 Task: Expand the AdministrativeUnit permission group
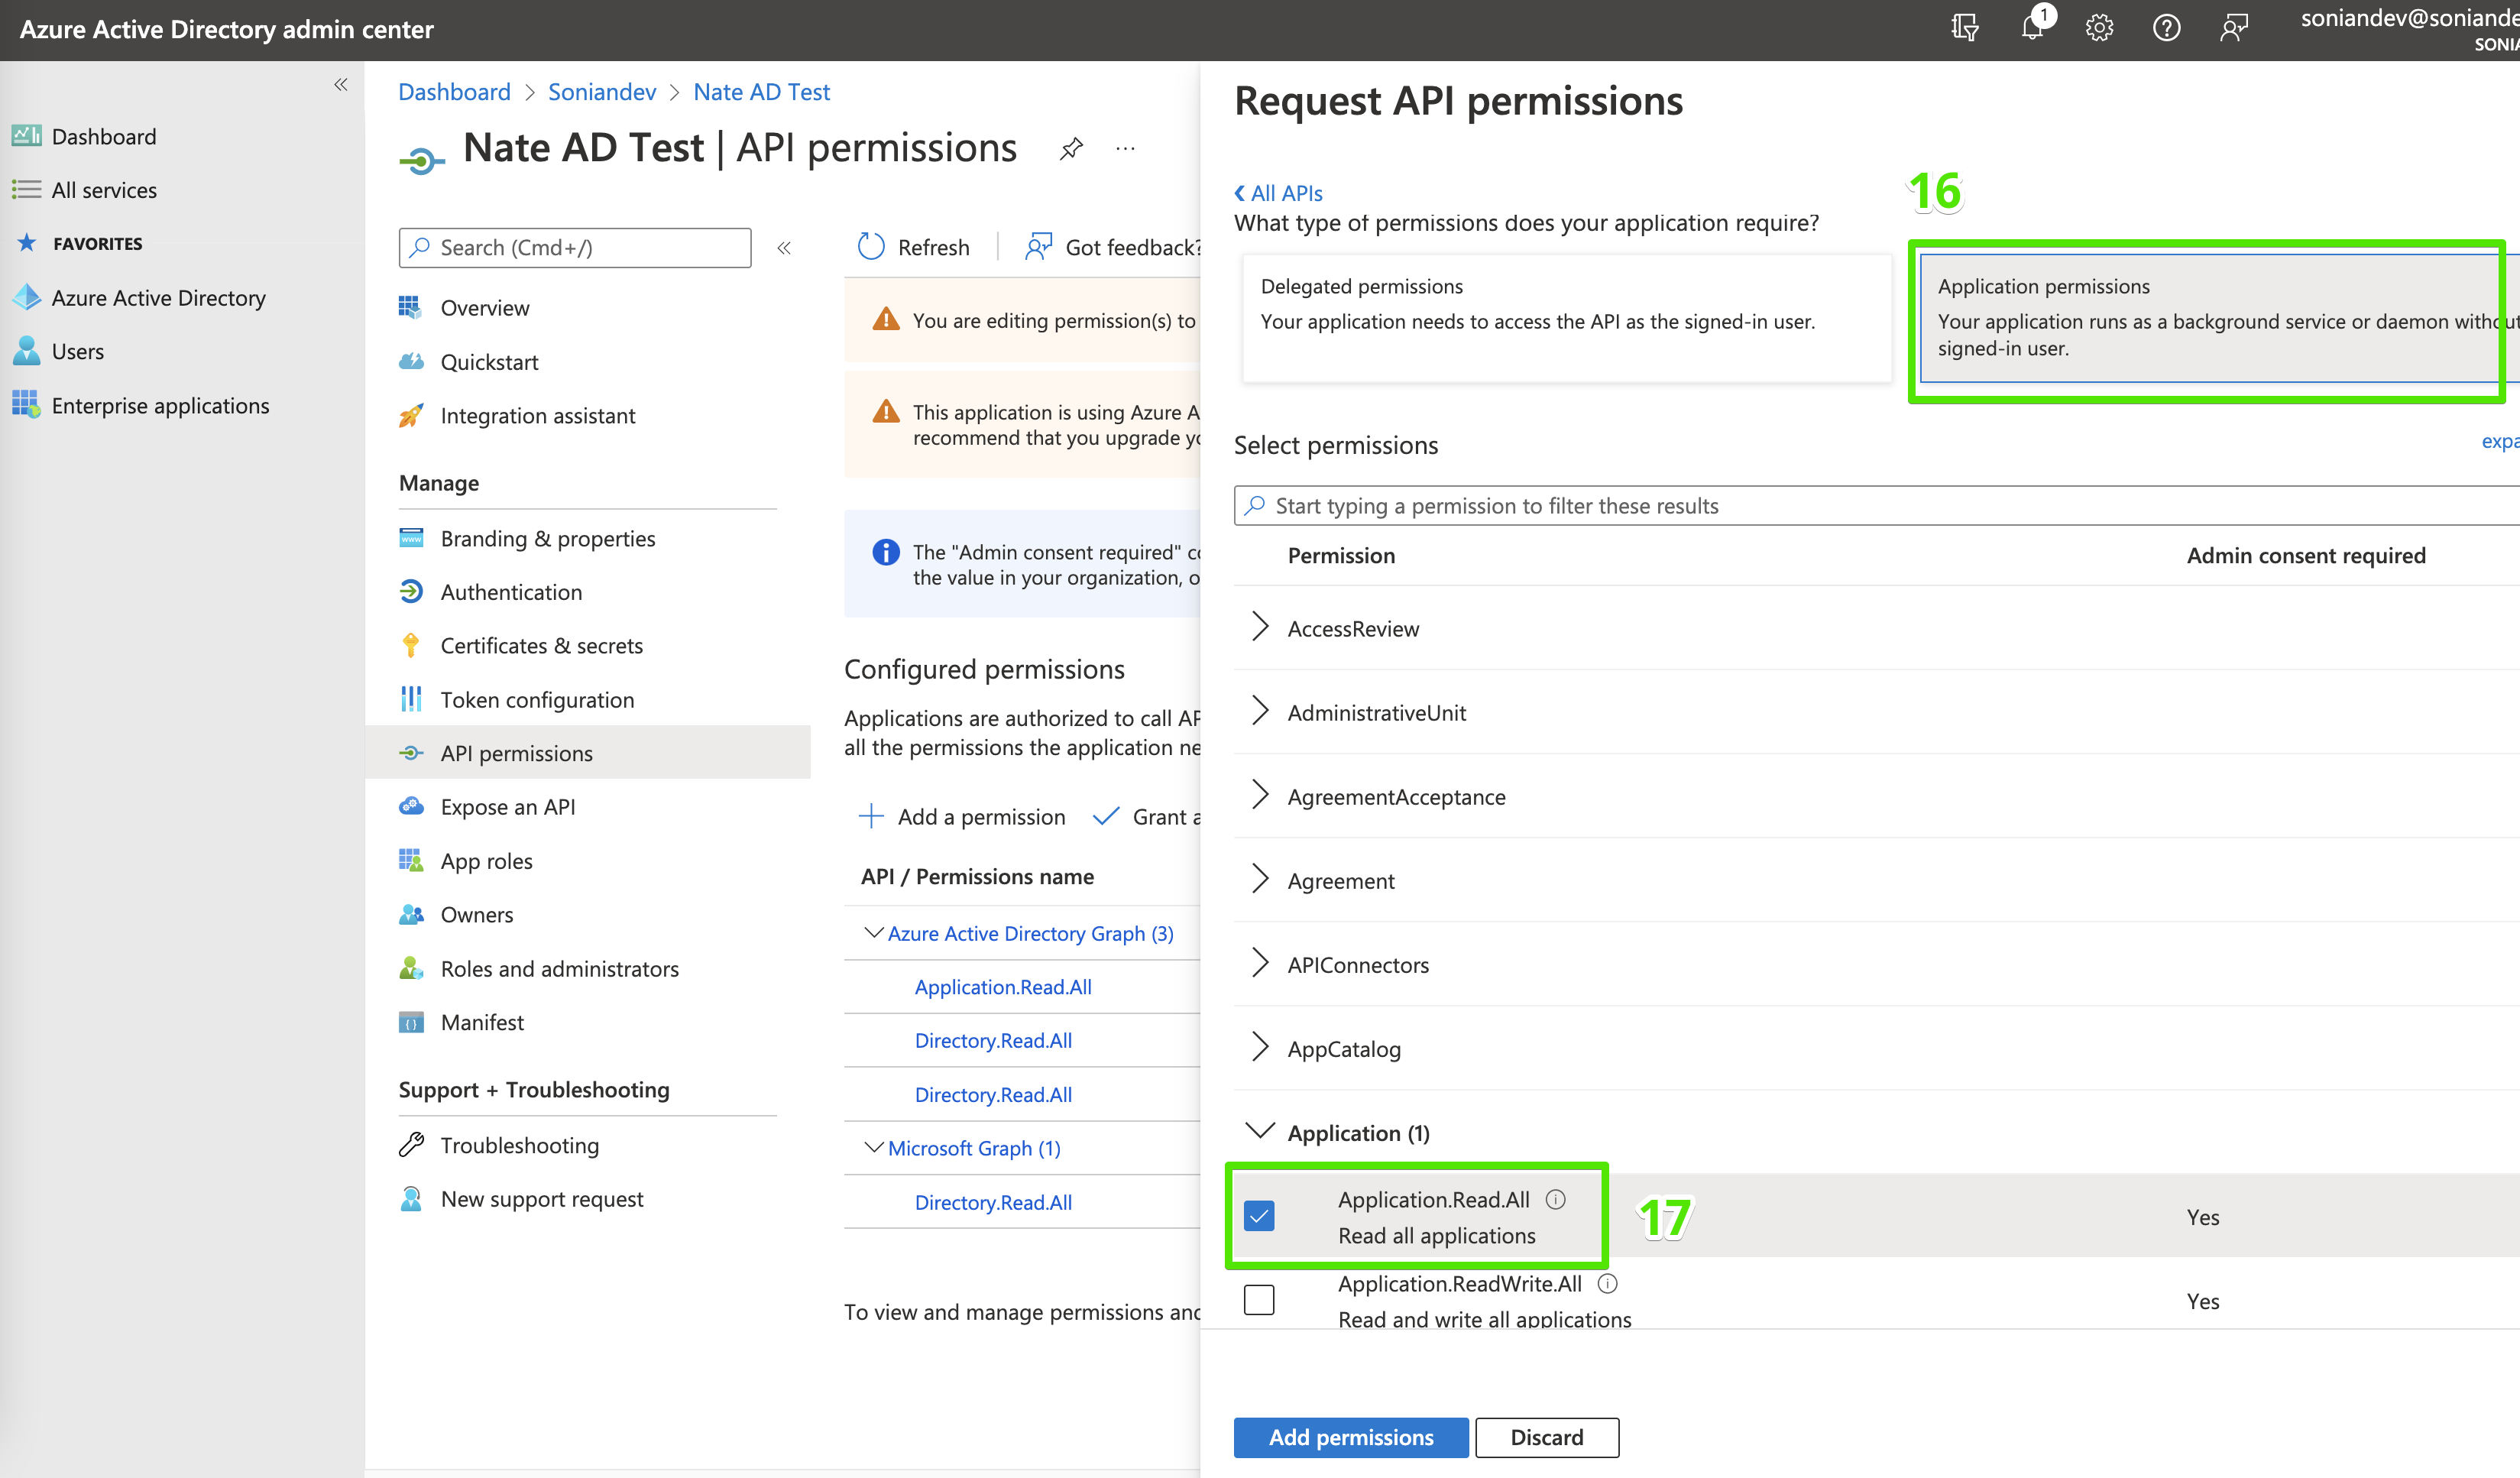[x=1260, y=712]
